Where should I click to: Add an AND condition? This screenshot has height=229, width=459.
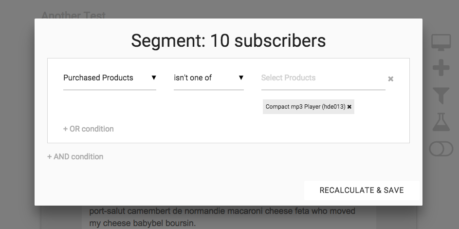(75, 157)
